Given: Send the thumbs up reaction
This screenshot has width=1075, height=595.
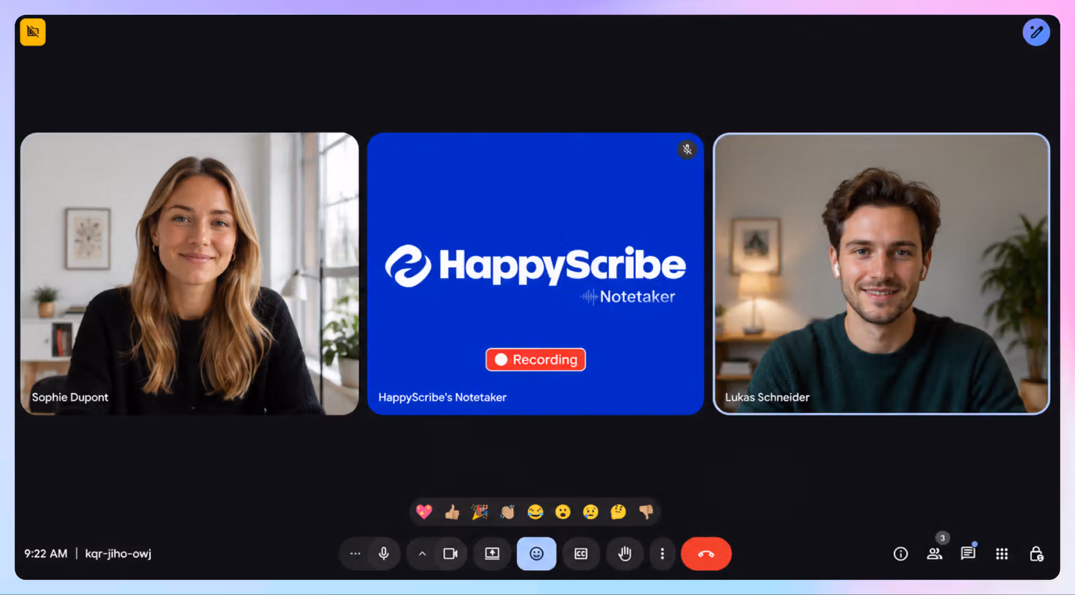Looking at the screenshot, I should point(452,512).
